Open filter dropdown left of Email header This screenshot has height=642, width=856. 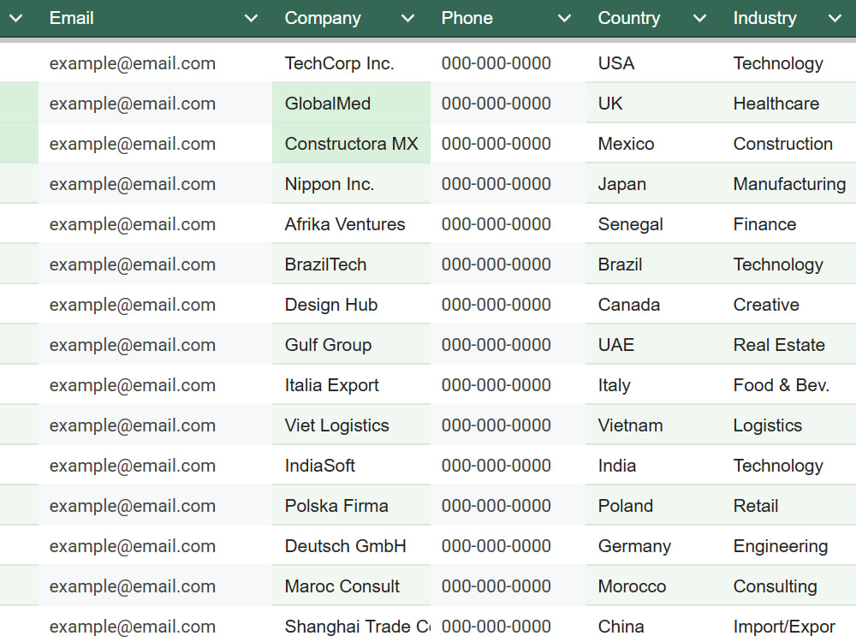pos(16,19)
